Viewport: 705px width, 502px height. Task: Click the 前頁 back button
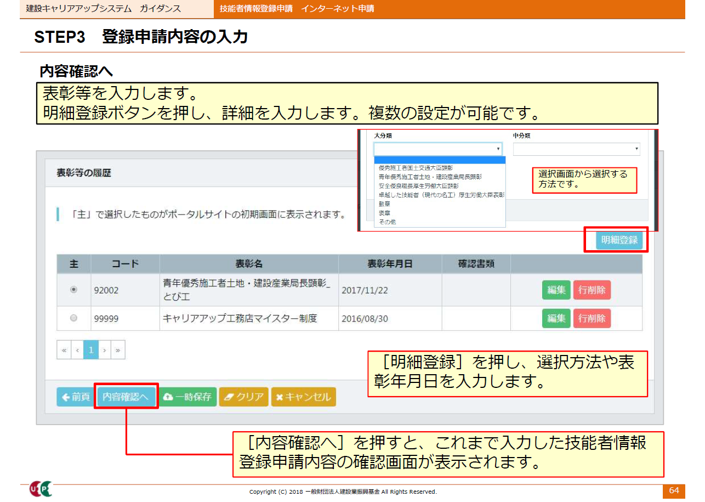[77, 397]
